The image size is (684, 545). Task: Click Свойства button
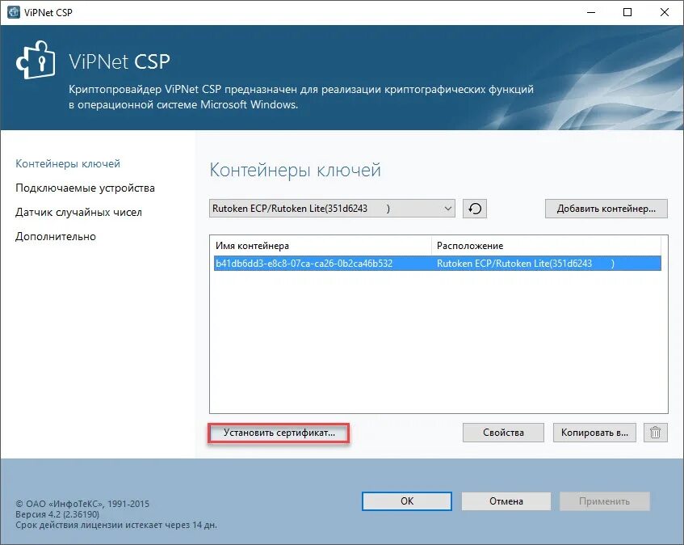[x=503, y=433]
